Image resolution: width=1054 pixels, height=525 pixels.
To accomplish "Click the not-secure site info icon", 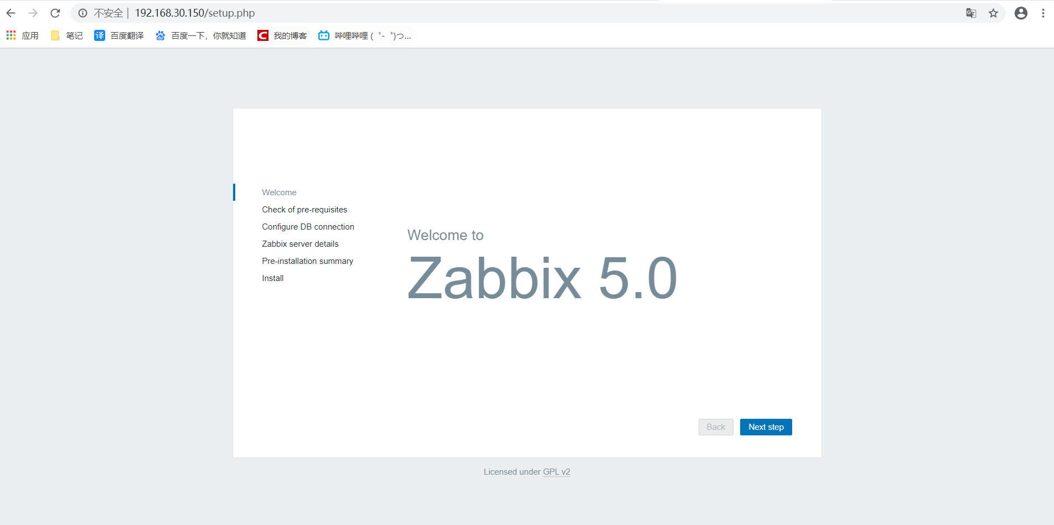I will 82,13.
